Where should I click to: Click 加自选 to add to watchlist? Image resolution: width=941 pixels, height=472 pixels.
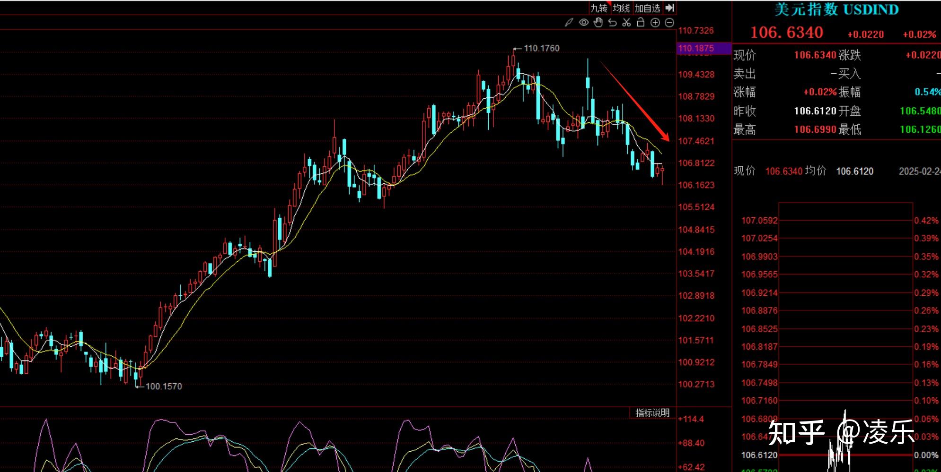[647, 8]
